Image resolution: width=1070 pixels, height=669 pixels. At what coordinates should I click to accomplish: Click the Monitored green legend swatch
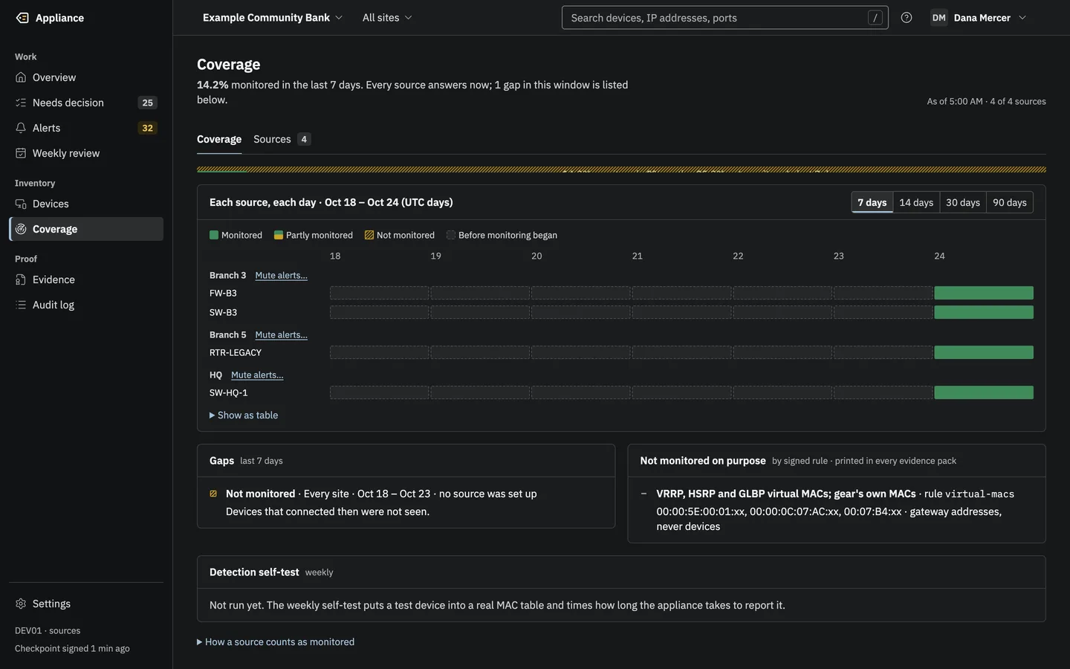click(214, 235)
